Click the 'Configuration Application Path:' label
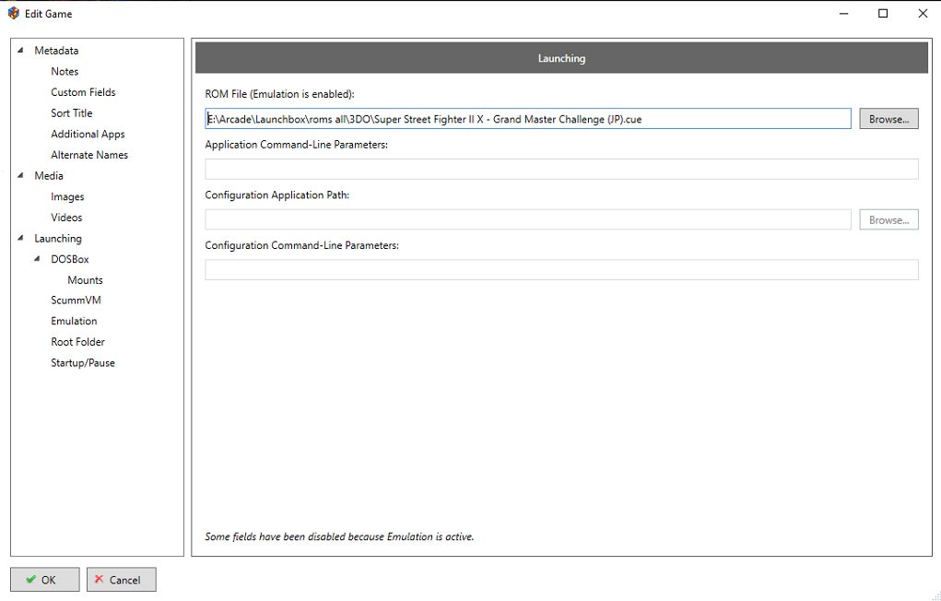 [x=277, y=195]
